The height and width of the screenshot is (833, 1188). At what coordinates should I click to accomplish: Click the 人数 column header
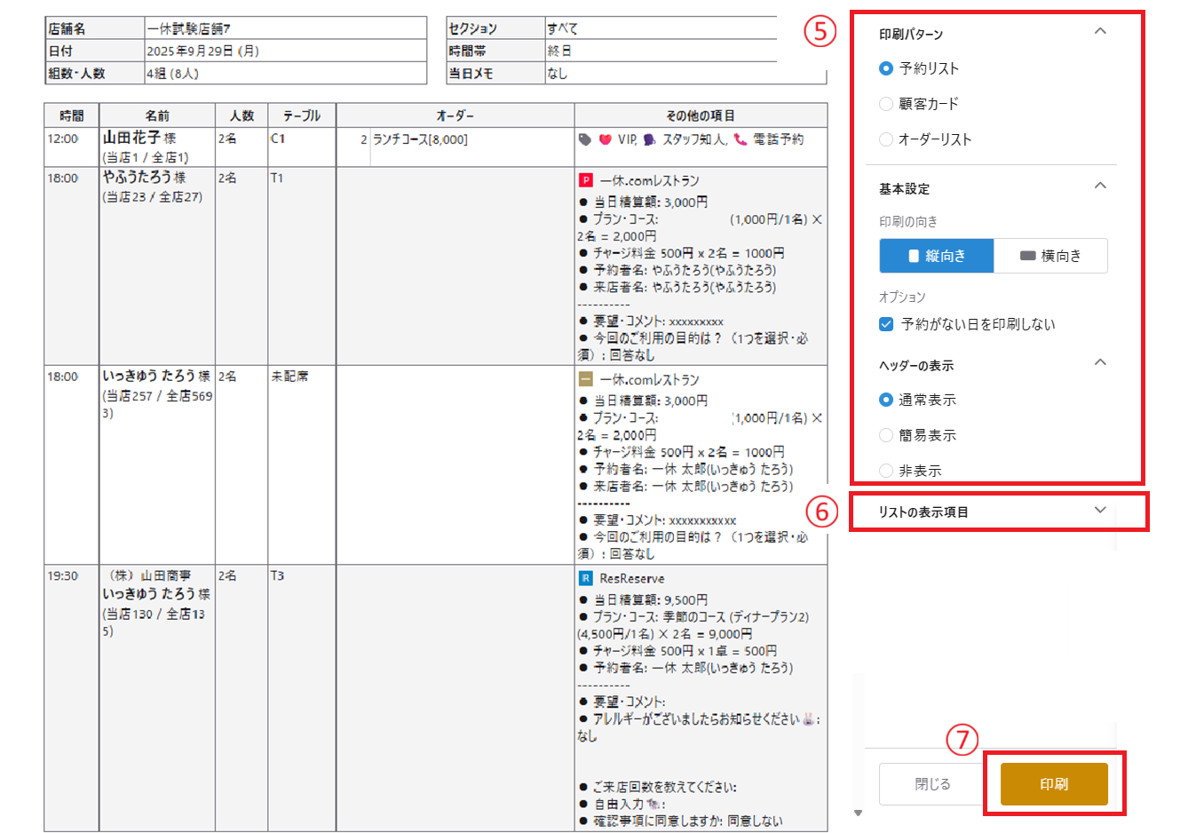[242, 115]
